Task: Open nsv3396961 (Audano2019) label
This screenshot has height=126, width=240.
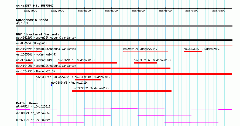Action: 54,77
